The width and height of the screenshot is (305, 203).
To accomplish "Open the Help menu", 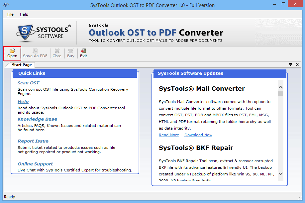I will 24,14.
